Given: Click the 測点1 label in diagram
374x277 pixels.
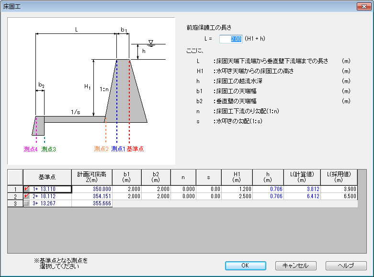Looking at the screenshot, I should [118, 149].
